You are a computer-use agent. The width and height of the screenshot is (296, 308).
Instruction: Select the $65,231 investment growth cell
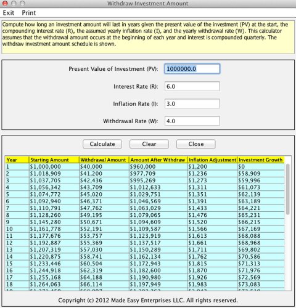(261, 215)
